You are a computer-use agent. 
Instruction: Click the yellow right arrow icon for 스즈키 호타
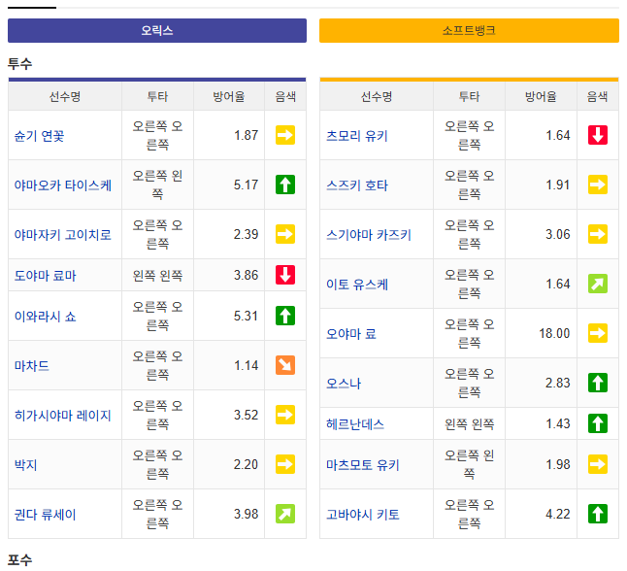[598, 185]
